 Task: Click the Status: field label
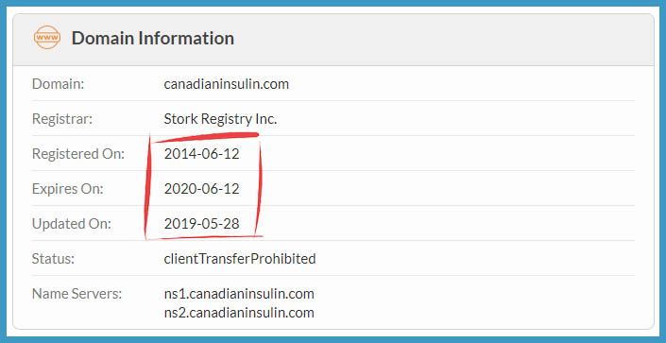pyautogui.click(x=53, y=258)
